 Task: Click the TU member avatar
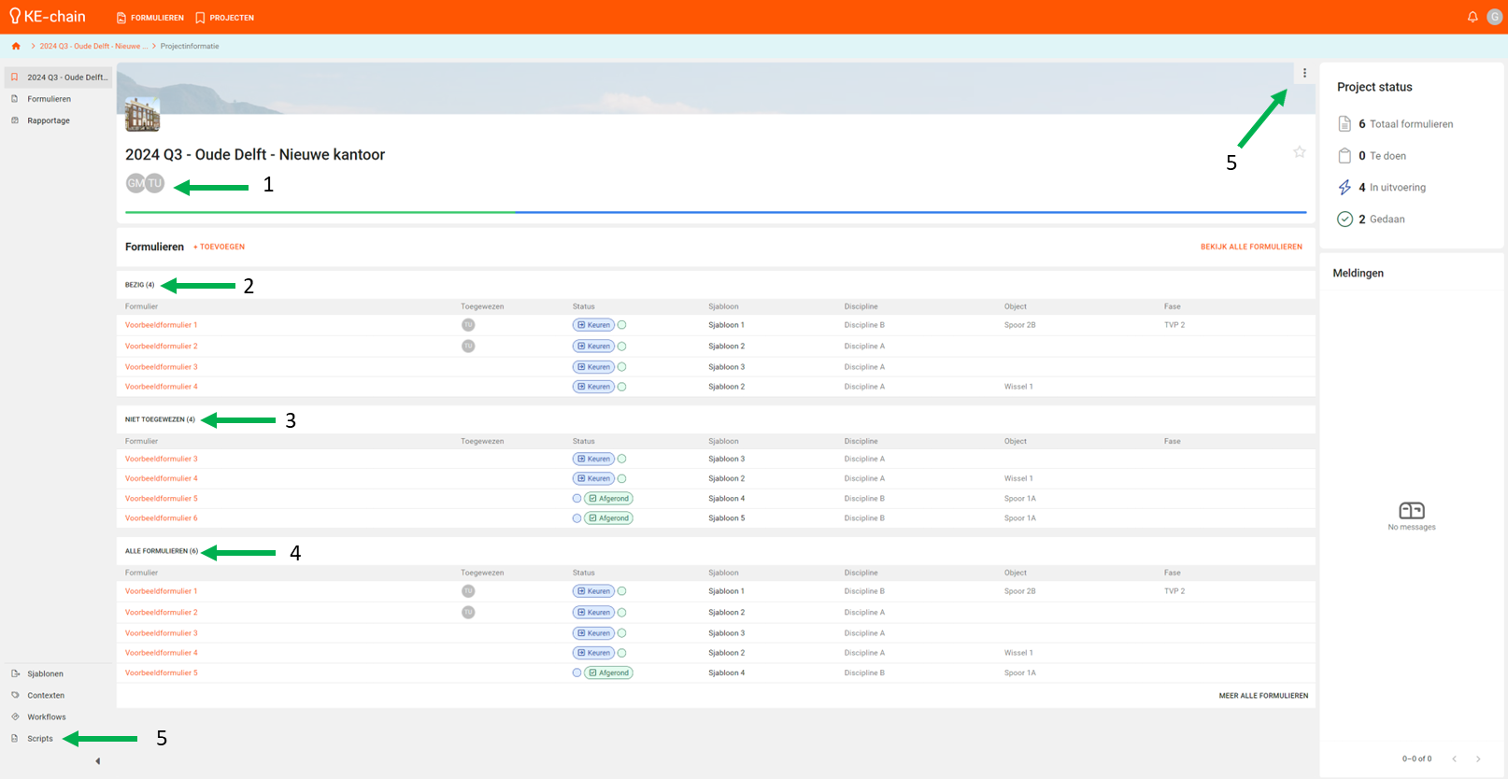coord(155,183)
